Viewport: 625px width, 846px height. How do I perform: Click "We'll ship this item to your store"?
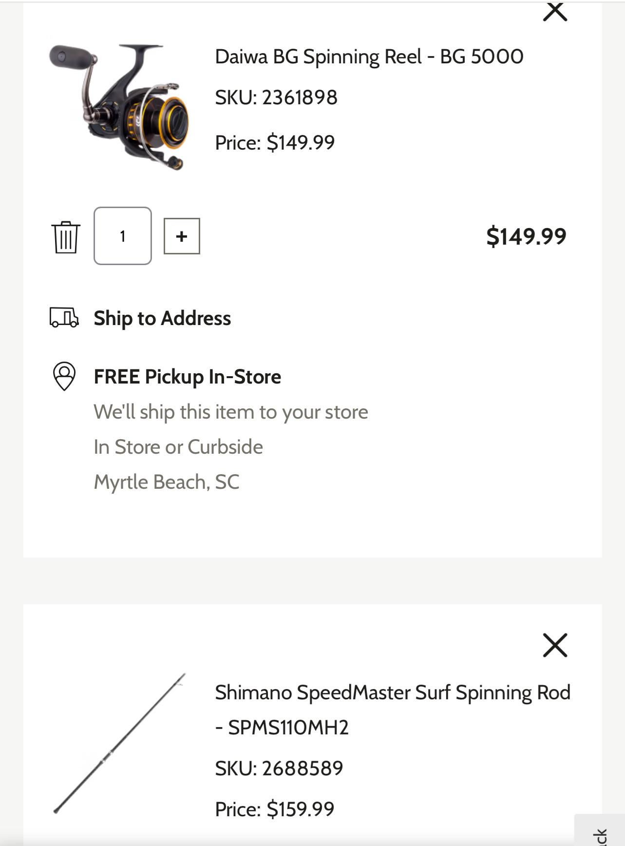click(230, 412)
